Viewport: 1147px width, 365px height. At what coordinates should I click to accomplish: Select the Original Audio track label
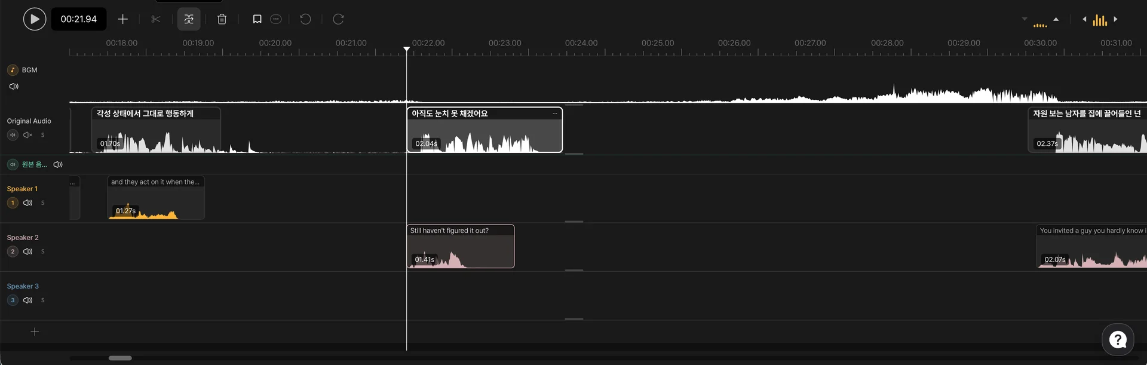click(29, 121)
